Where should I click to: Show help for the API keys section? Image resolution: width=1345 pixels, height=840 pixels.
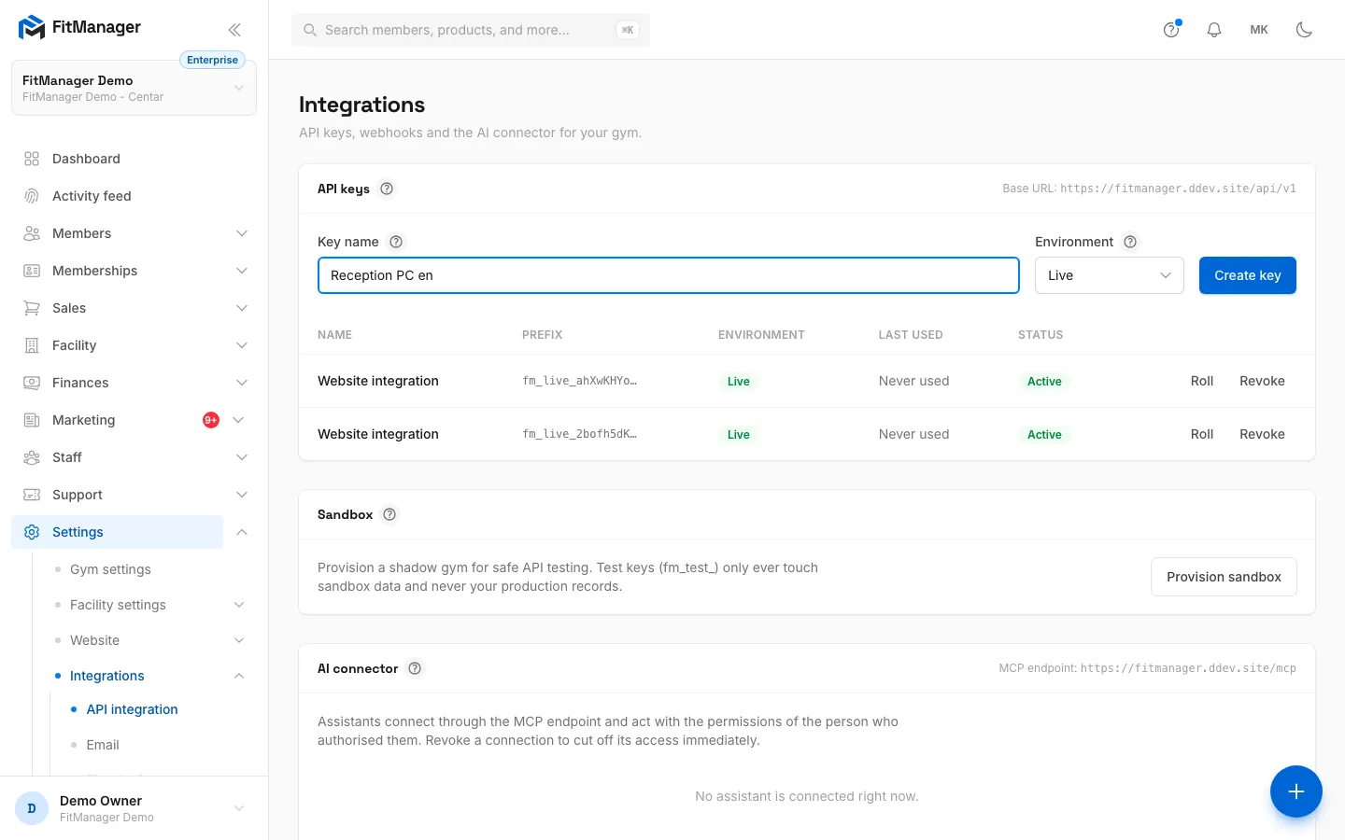point(387,189)
